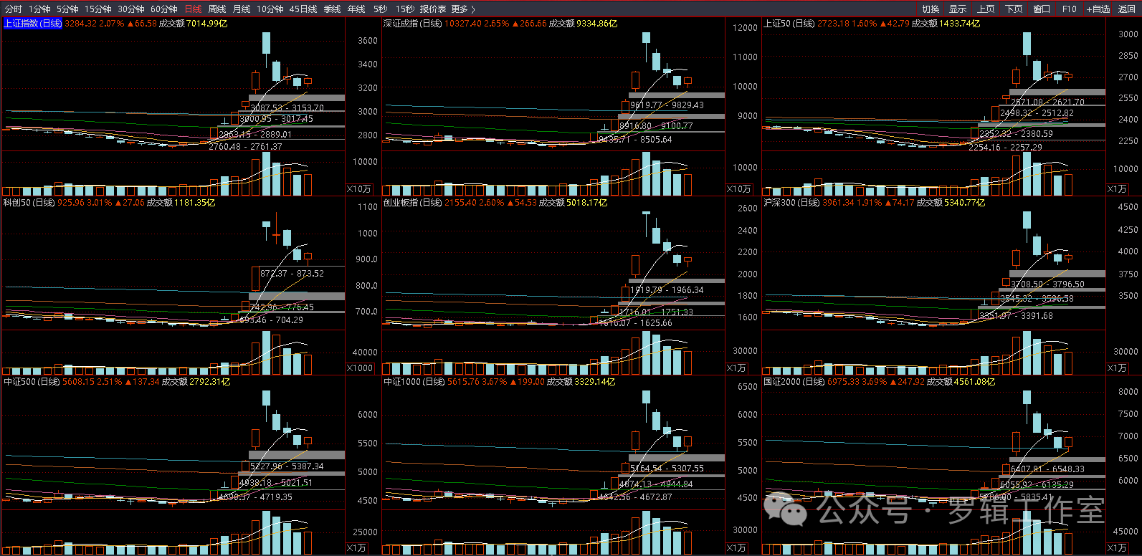Click gap label 9619.77 - 9829.43

[667, 105]
